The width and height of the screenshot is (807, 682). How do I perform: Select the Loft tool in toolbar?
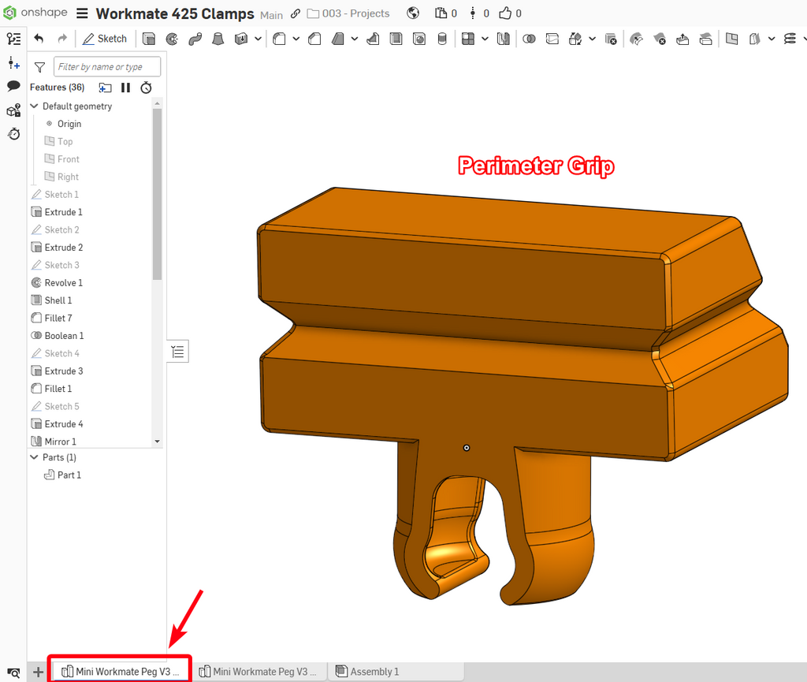[x=218, y=39]
